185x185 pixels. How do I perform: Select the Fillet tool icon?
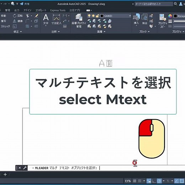(27, 21)
